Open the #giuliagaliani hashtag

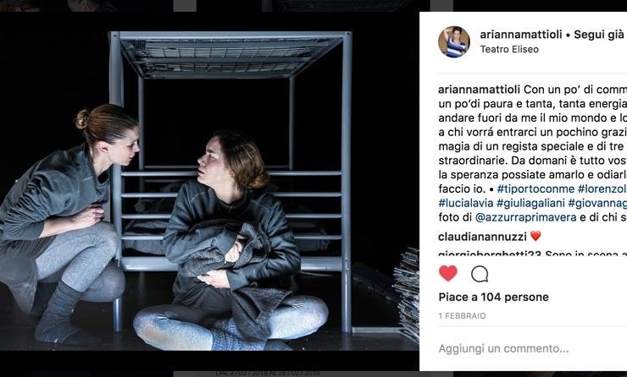tap(530, 203)
